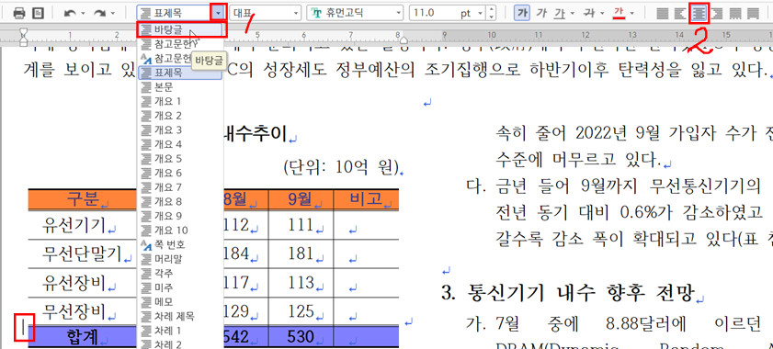Screen dimensions: 773x349
Task: Toggle italic 가 formatting button
Action: (x=541, y=13)
